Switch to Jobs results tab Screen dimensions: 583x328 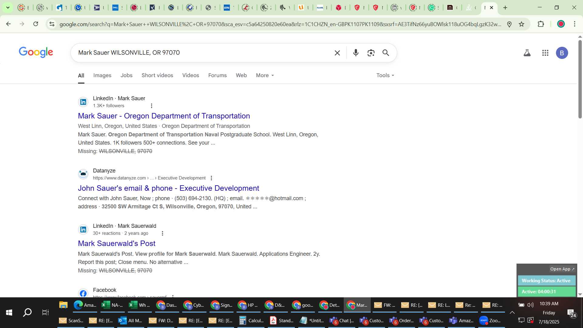126,75
